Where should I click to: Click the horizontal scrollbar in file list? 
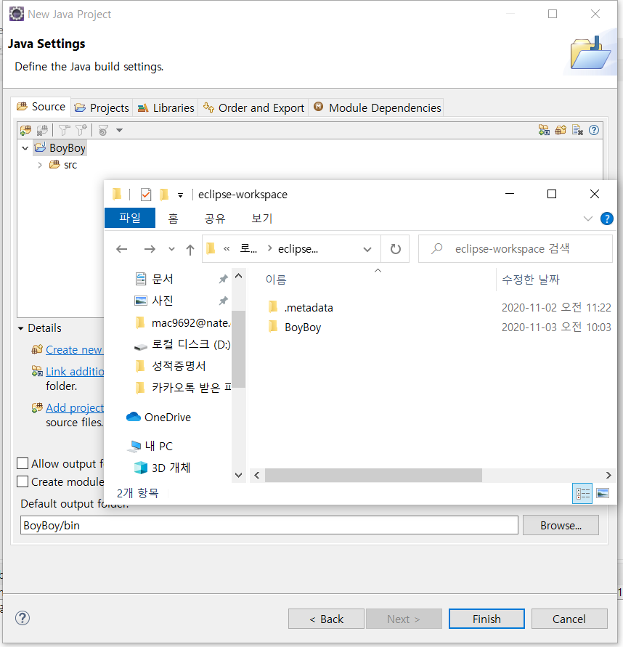pyautogui.click(x=373, y=476)
